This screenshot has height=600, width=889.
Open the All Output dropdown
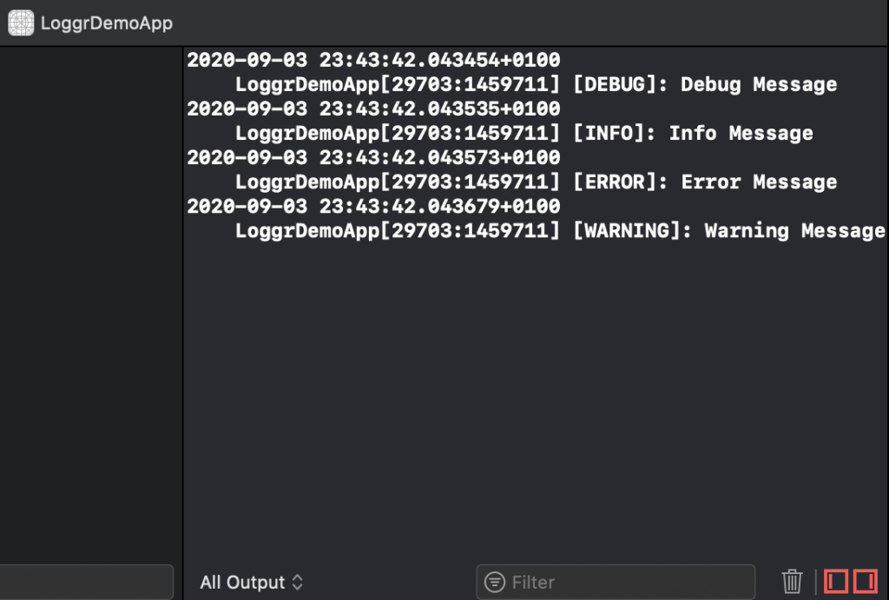pyautogui.click(x=251, y=583)
